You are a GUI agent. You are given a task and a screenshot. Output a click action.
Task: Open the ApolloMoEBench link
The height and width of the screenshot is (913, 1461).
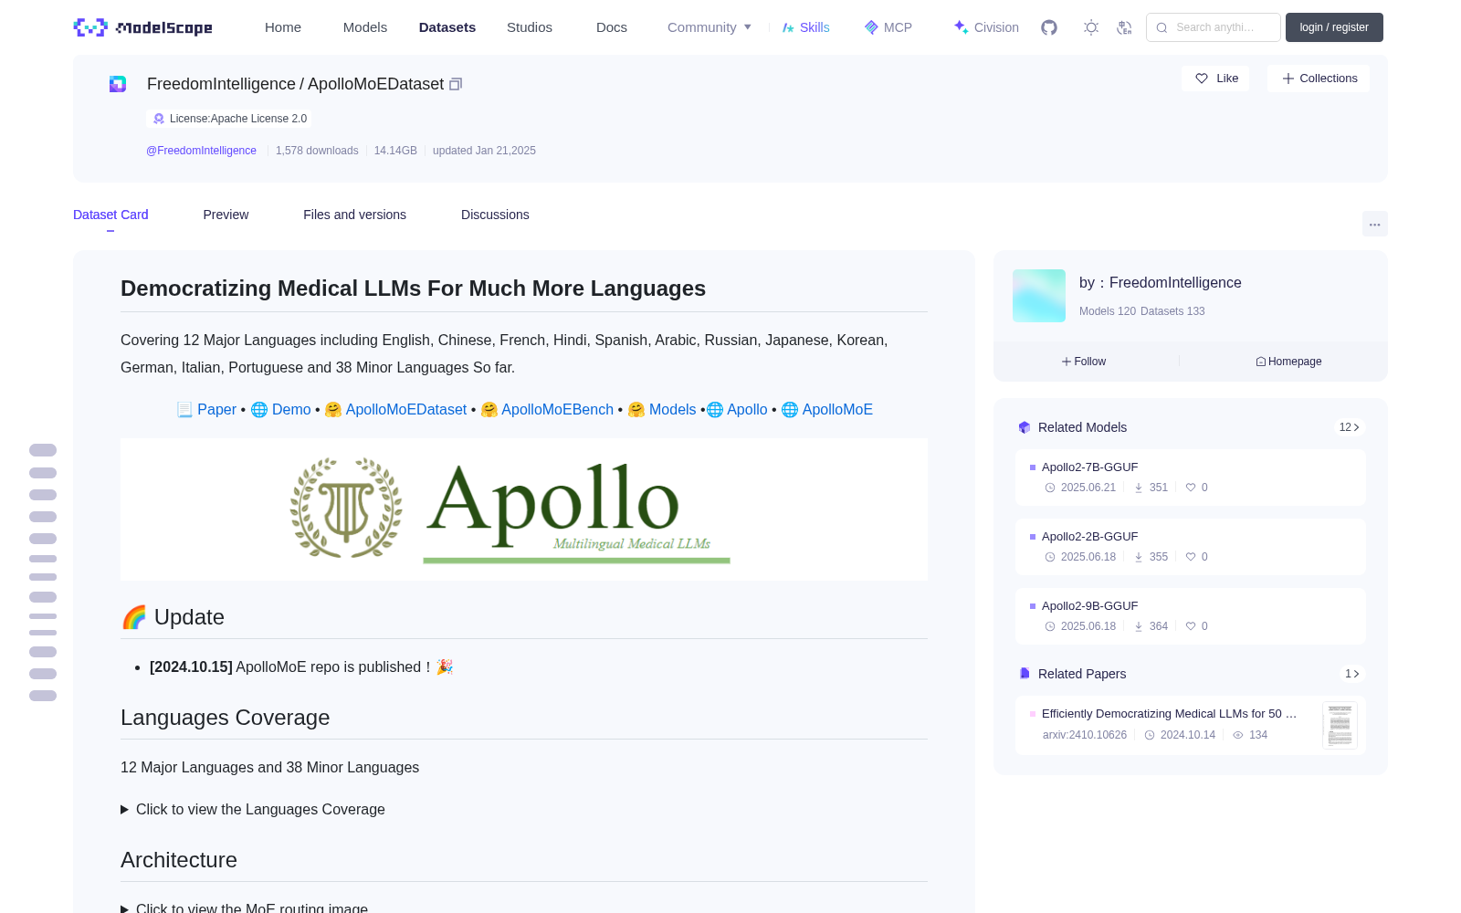[557, 410]
